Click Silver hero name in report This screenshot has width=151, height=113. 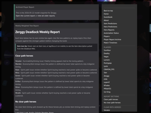[18, 87]
